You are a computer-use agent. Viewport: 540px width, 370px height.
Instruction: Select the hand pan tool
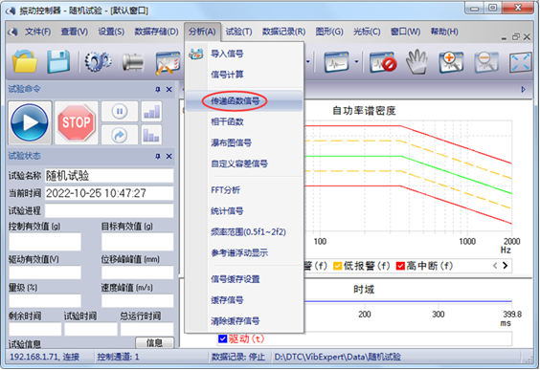417,62
